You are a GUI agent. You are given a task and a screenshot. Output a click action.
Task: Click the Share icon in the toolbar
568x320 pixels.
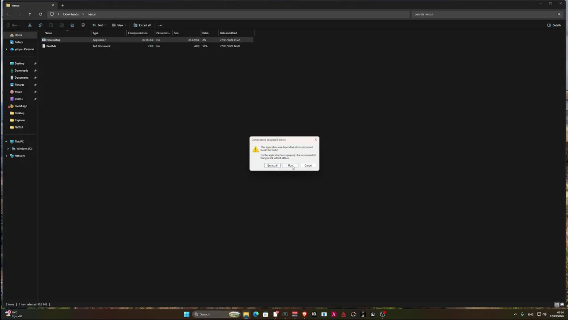(x=72, y=25)
